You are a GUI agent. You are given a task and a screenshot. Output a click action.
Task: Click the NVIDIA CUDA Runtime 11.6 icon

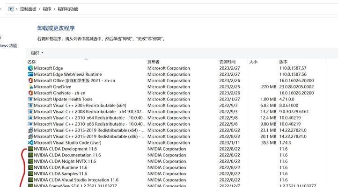point(30,168)
